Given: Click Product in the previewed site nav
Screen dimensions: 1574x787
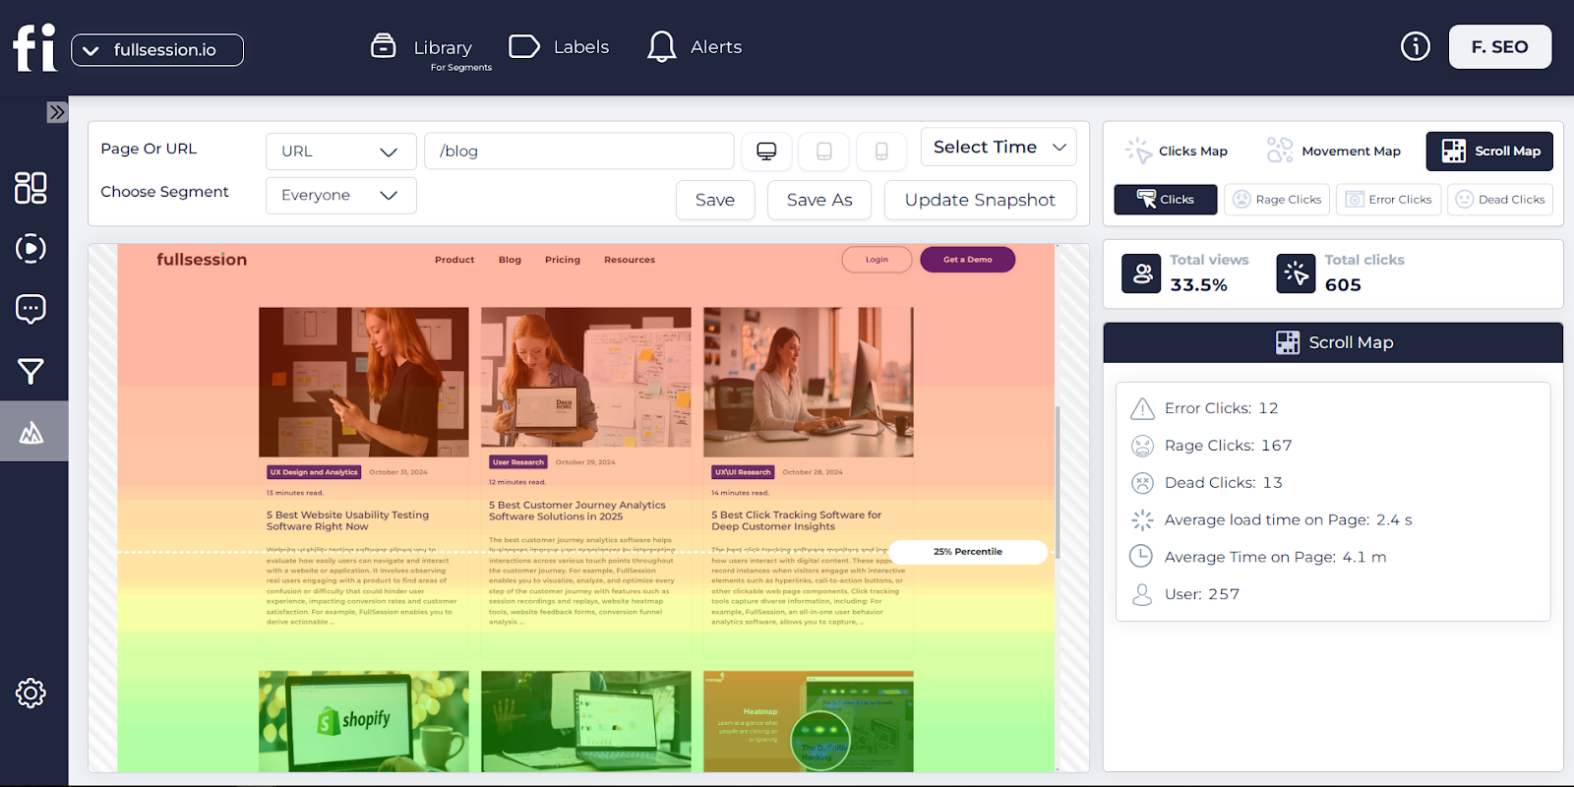Looking at the screenshot, I should pyautogui.click(x=454, y=260).
